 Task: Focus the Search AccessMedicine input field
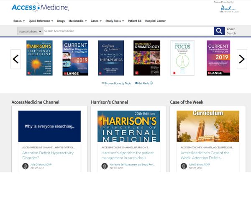click(128, 31)
